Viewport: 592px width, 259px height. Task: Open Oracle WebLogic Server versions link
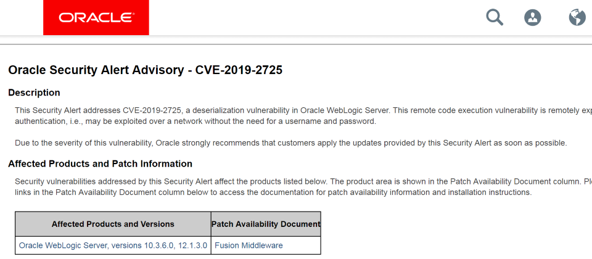coord(113,245)
